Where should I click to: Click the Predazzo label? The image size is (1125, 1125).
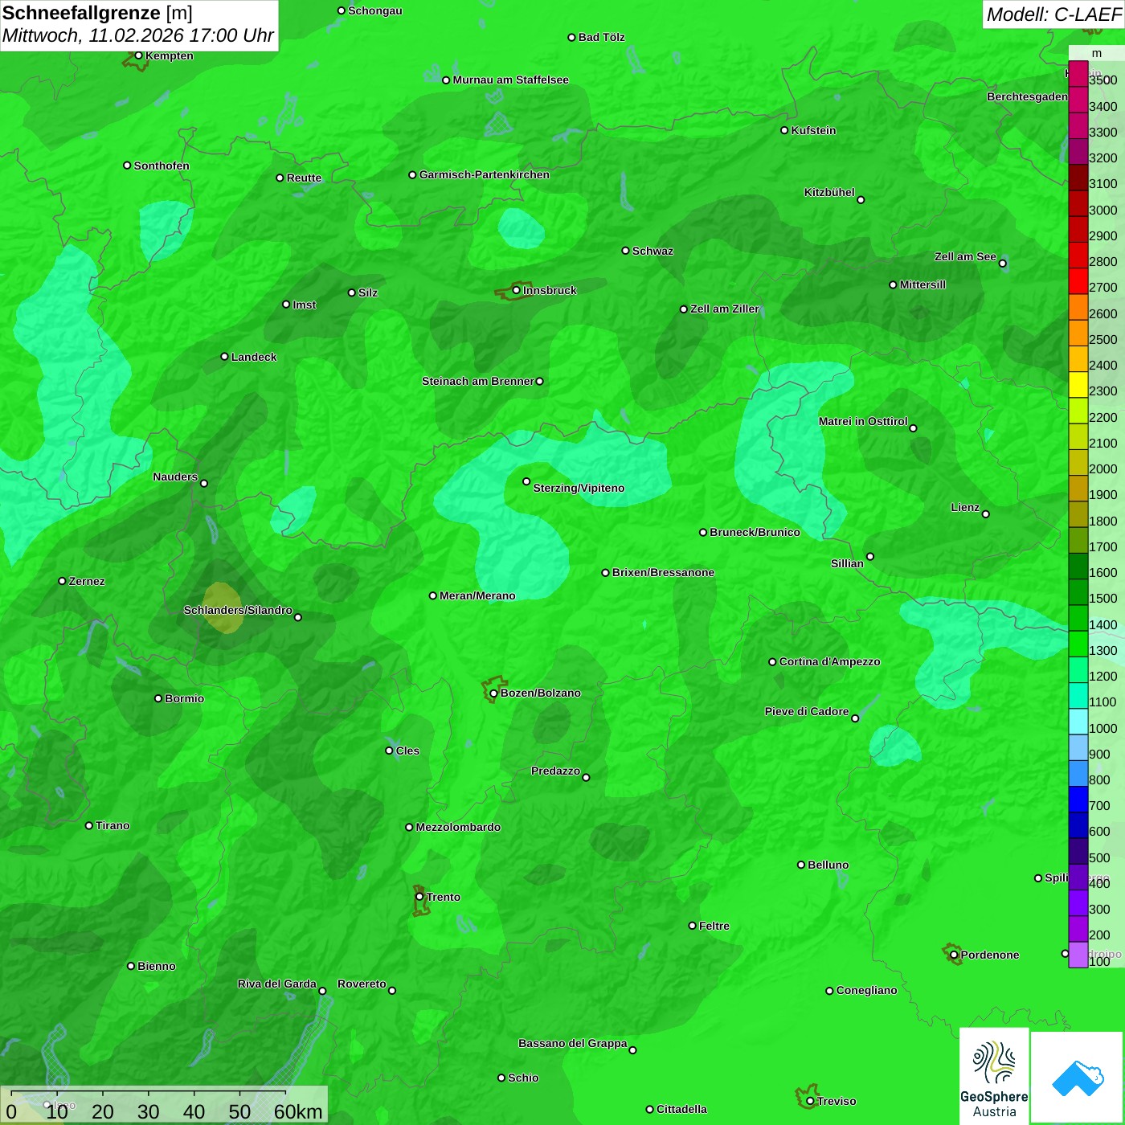click(555, 771)
